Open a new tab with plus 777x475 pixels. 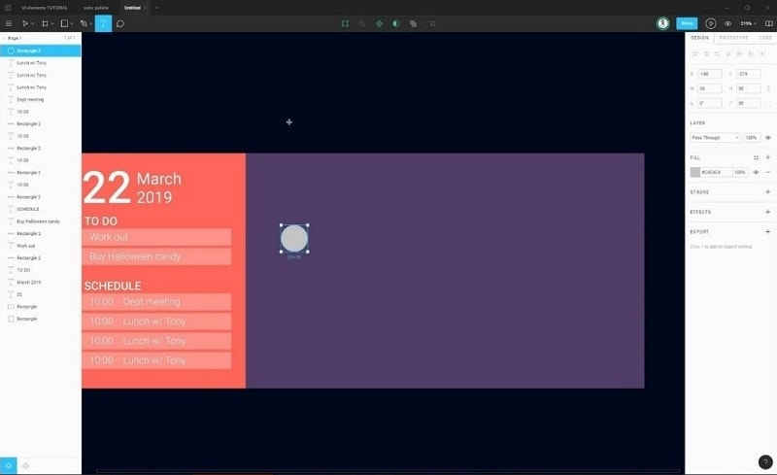(x=157, y=8)
